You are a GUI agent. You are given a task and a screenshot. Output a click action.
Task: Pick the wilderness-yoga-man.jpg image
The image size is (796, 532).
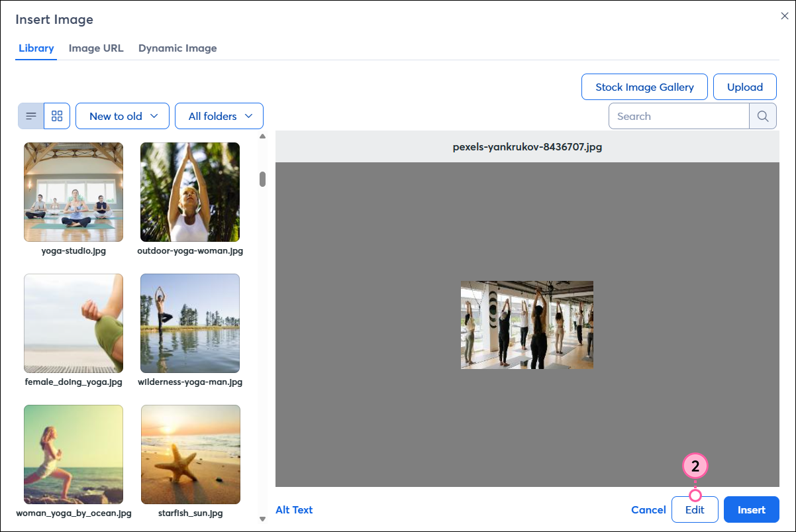pyautogui.click(x=190, y=323)
